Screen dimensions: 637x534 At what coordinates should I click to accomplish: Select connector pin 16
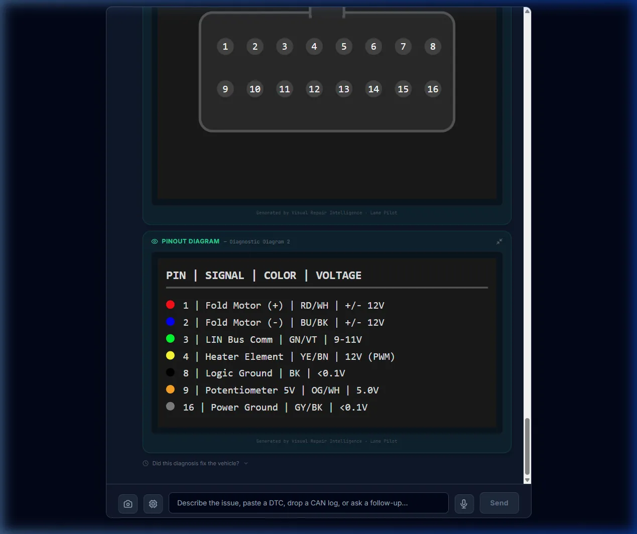(x=433, y=89)
